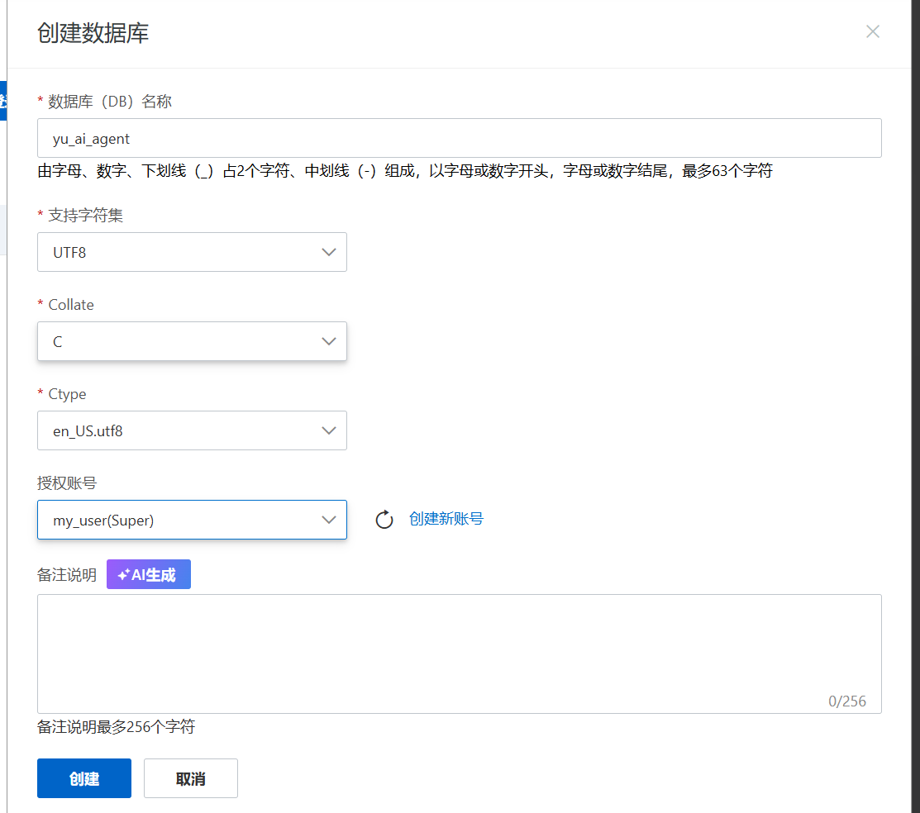Open the 授权账号 my_user(Super) dropdown
The image size is (920, 813).
coord(192,520)
